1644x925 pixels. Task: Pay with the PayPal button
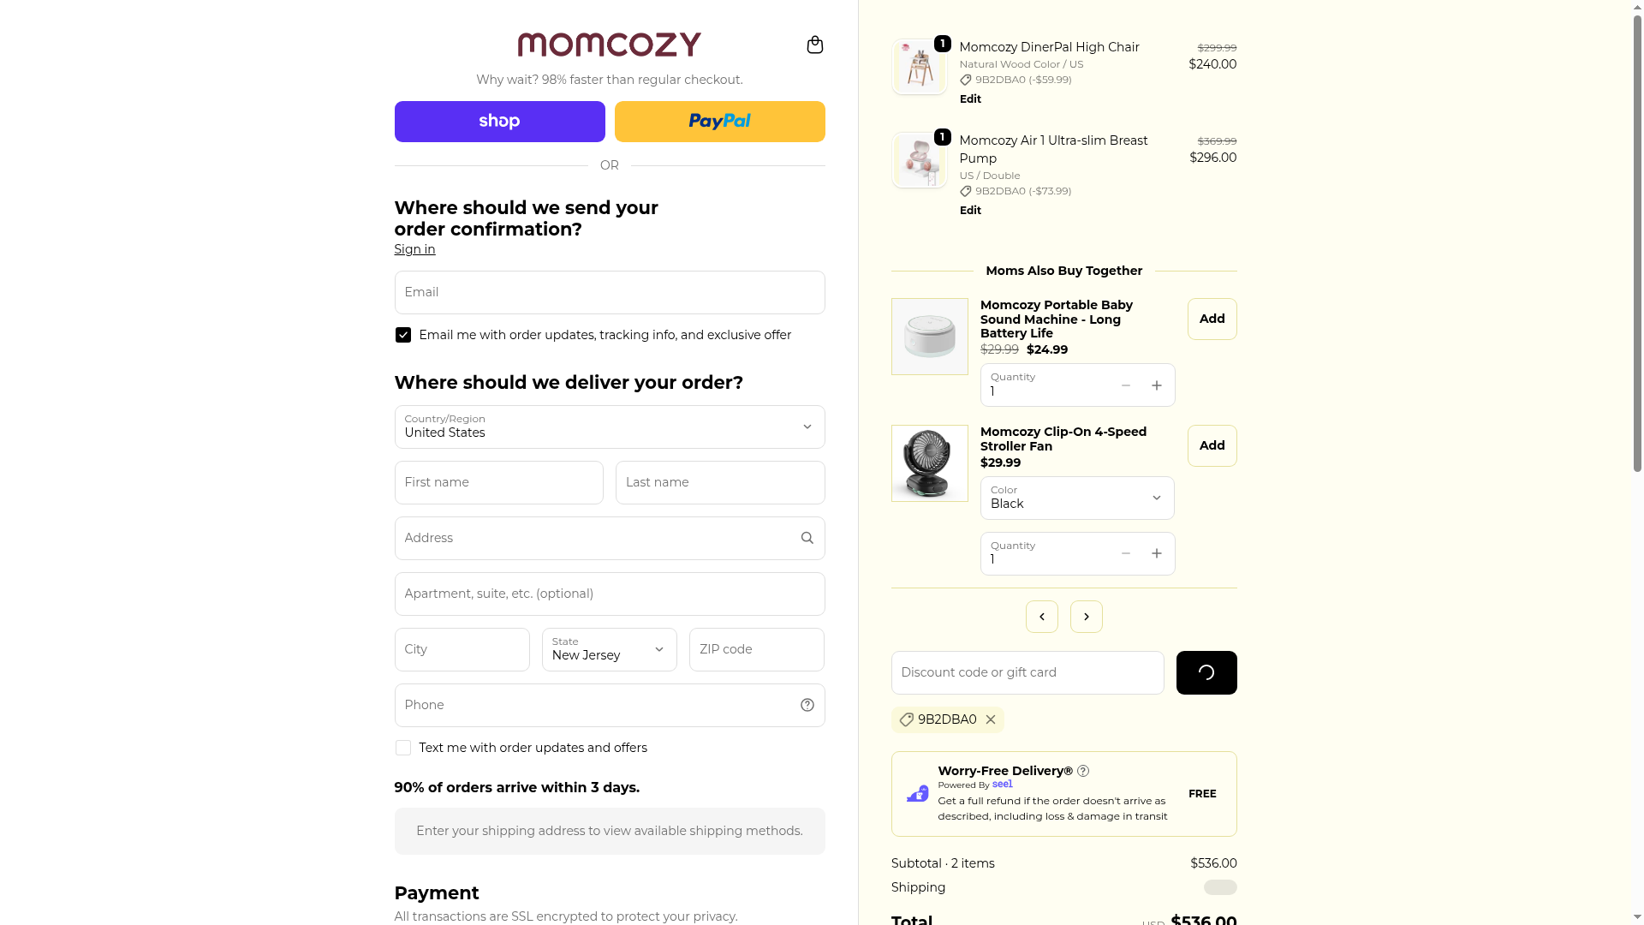click(719, 122)
